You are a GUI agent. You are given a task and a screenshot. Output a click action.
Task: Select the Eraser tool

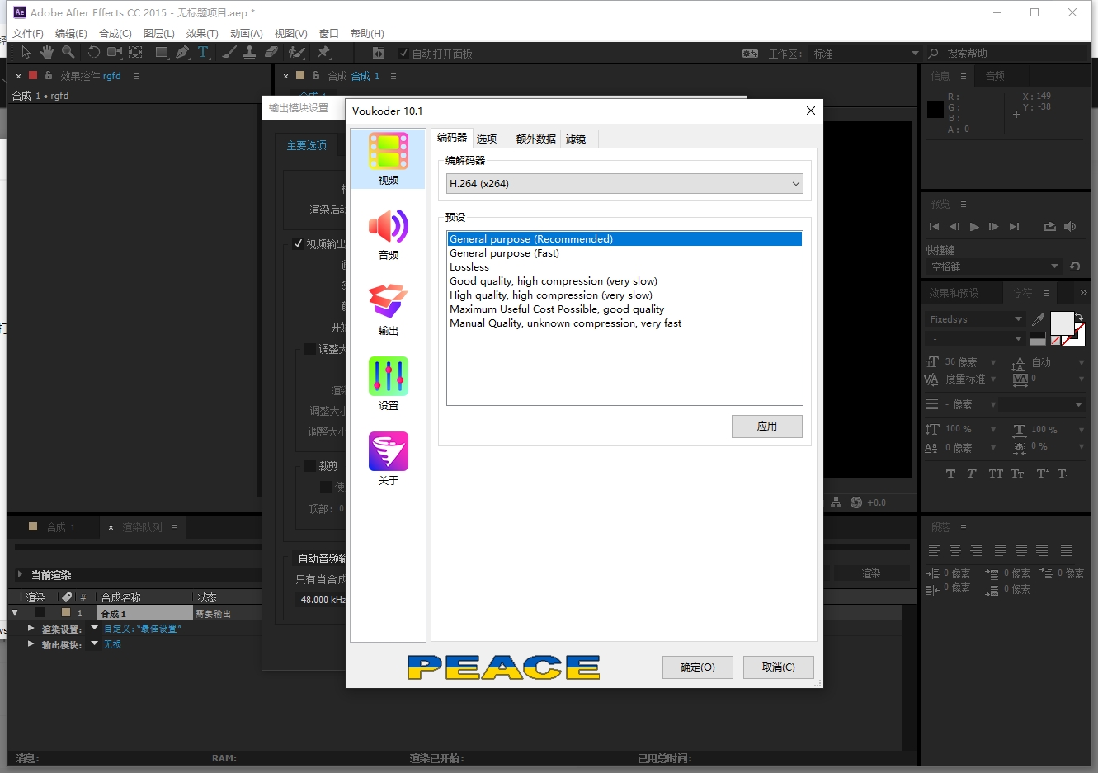[x=271, y=52]
